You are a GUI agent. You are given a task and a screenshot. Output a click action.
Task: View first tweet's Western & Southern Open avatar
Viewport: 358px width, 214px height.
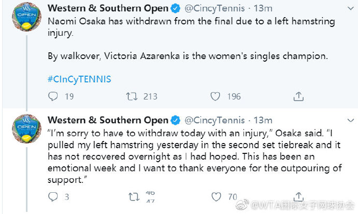(26, 17)
